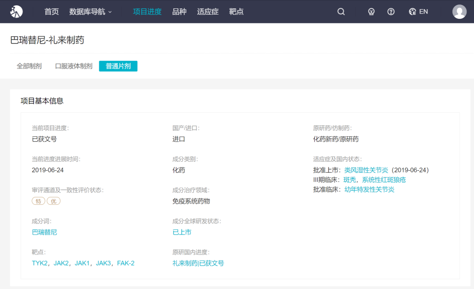The image size is (474, 289).
Task: Open the search magnifier icon
Action: pos(341,11)
